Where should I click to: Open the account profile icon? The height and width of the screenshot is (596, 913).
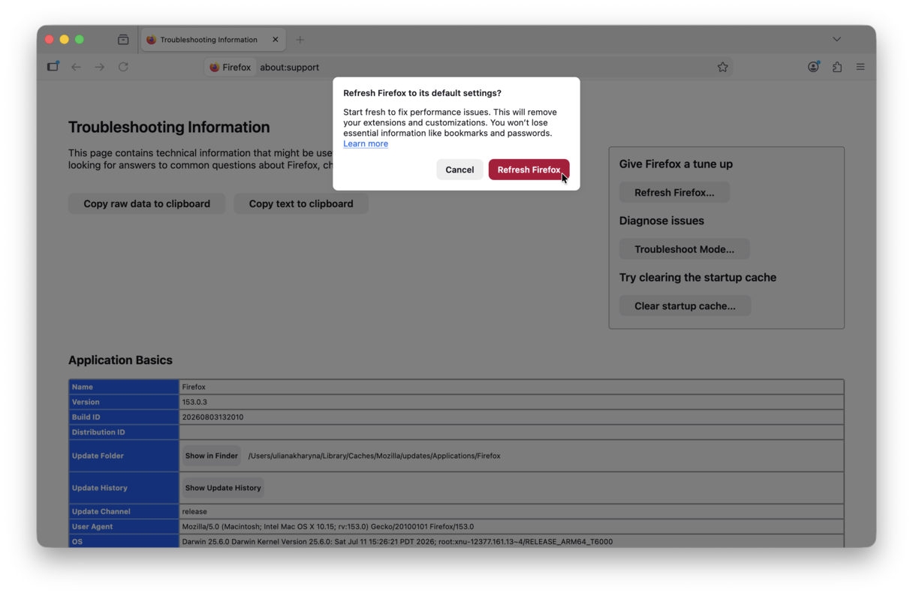[x=813, y=67]
